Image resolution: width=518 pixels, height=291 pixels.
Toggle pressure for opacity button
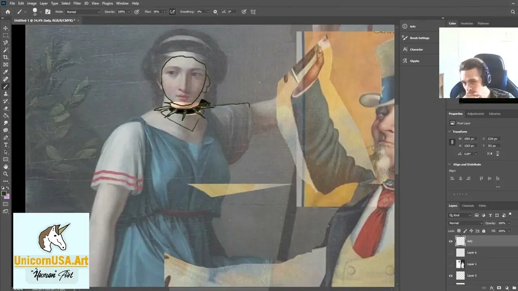[136, 12]
